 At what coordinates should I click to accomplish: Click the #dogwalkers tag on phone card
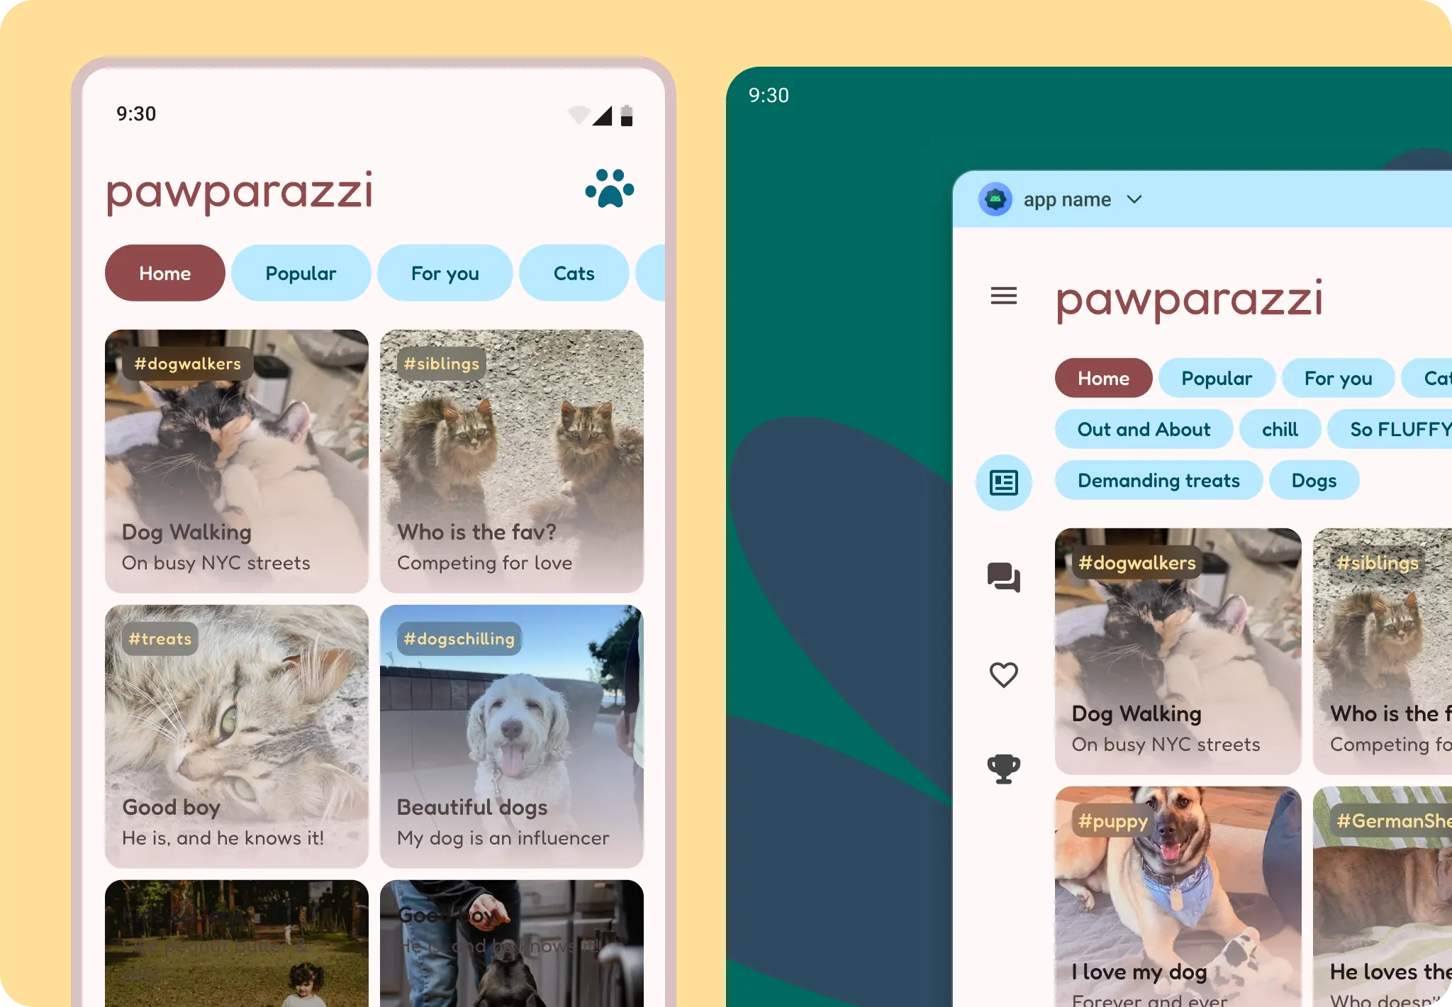click(x=188, y=364)
